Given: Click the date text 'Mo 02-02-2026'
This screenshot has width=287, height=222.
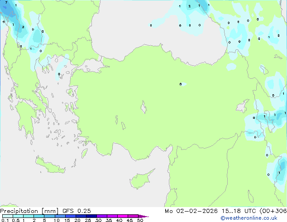Looking at the screenshot, I should point(191,211).
